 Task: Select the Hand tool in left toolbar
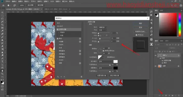2,71
